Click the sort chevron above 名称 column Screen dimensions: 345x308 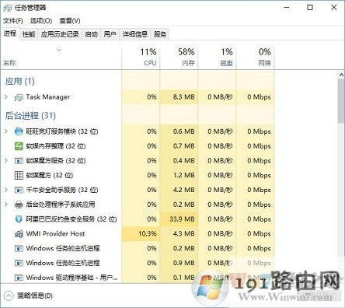(59, 50)
